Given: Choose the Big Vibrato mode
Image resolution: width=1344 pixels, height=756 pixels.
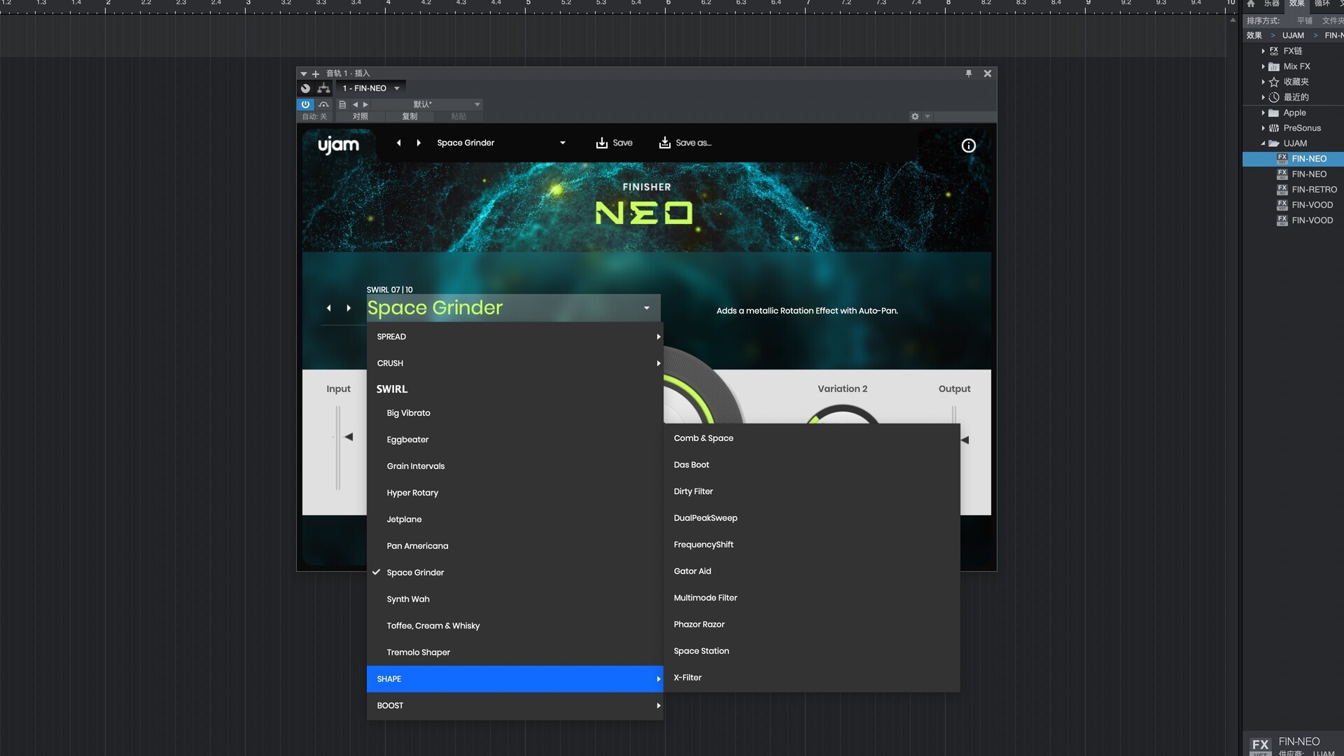Looking at the screenshot, I should tap(514, 413).
